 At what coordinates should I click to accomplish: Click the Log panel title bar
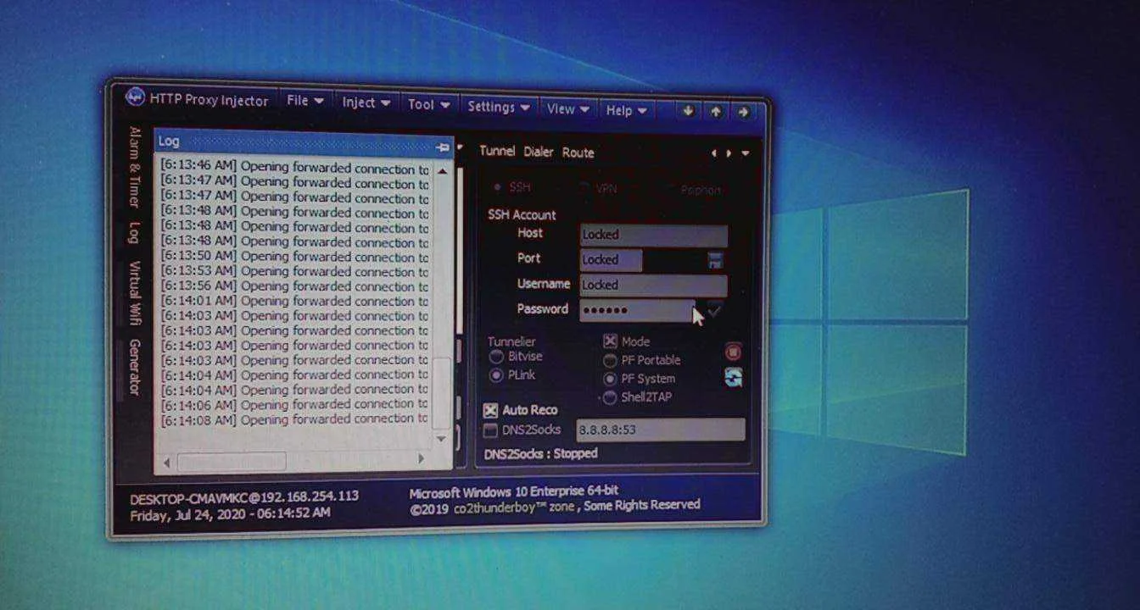303,143
